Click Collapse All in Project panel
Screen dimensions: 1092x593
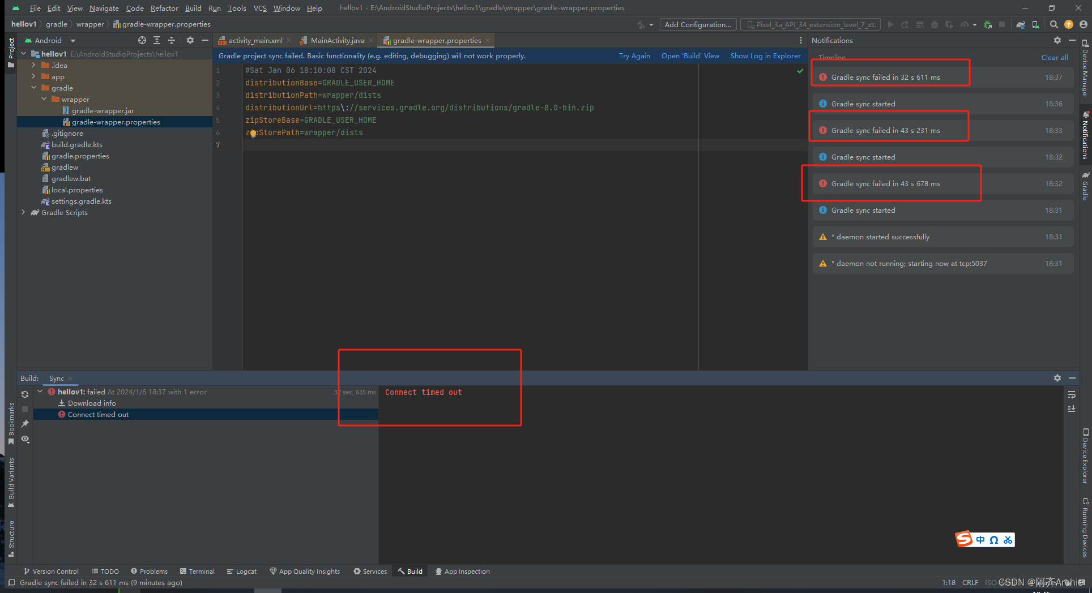172,40
